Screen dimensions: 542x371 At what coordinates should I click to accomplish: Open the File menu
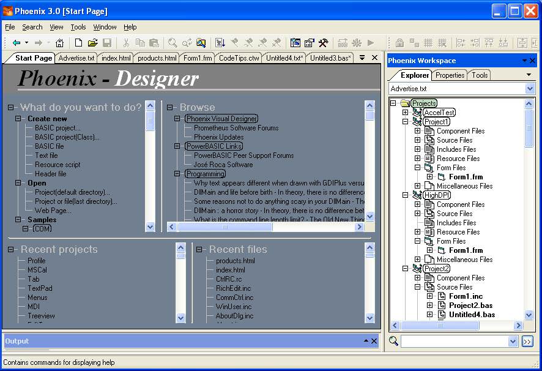point(10,27)
